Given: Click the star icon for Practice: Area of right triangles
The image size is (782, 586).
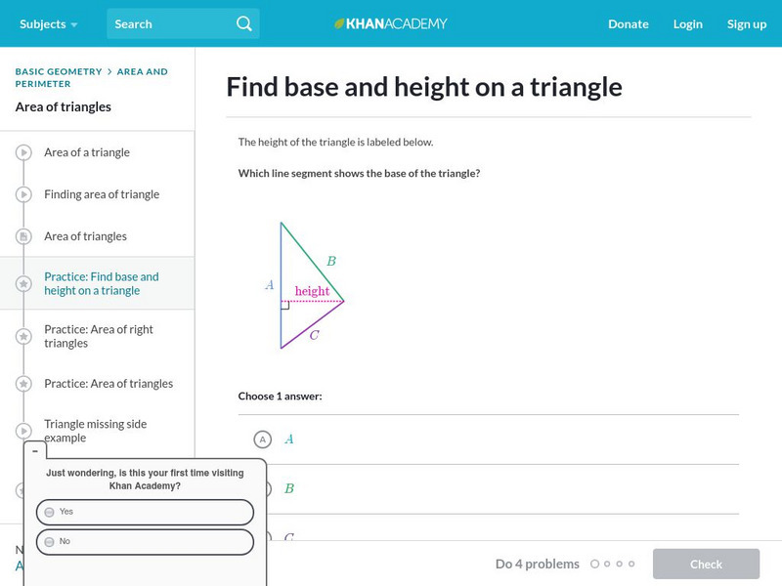Looking at the screenshot, I should (x=23, y=337).
